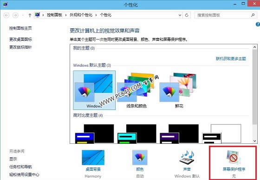The height and width of the screenshot is (180, 260).
Task: Open 更改桌面图标 link
Action: click(x=20, y=39)
